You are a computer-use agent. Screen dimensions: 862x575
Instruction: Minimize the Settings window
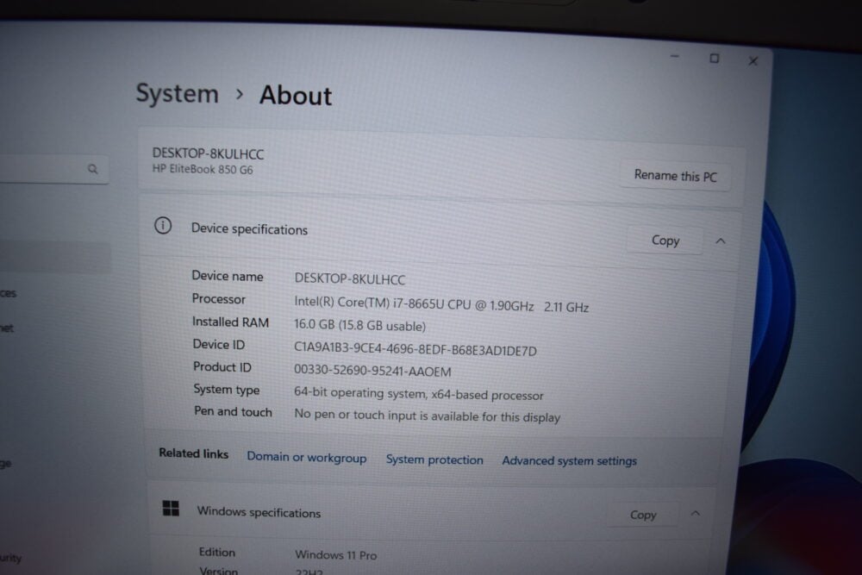click(x=675, y=57)
